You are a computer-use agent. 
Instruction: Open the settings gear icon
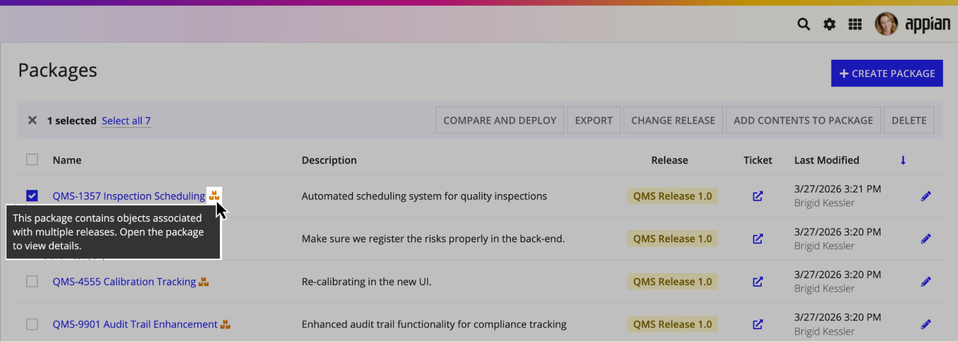click(830, 24)
